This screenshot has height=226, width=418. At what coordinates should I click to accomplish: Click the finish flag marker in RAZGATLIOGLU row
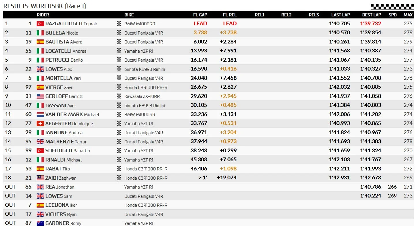pyautogui.click(x=119, y=24)
